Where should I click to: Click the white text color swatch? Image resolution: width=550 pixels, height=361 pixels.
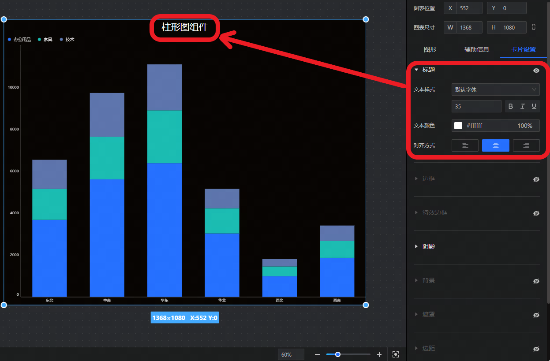(x=458, y=126)
